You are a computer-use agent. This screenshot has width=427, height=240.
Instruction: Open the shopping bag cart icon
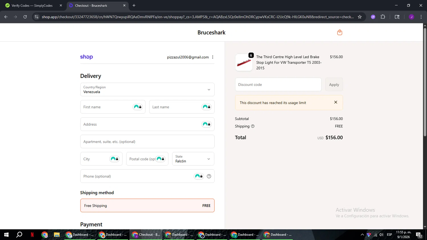click(340, 32)
